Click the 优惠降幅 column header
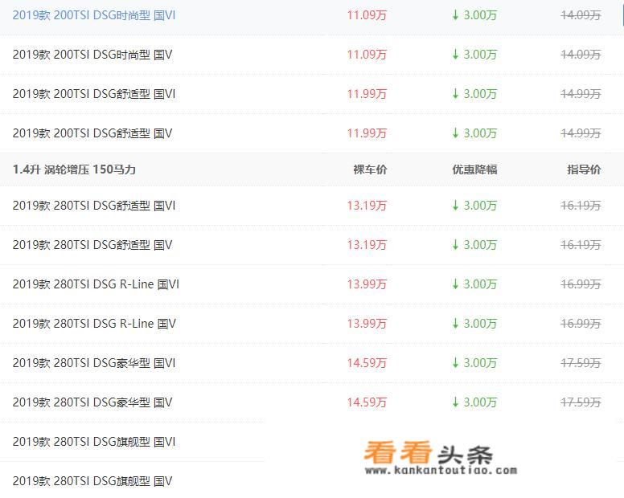The width and height of the screenshot is (624, 498). pos(474,169)
